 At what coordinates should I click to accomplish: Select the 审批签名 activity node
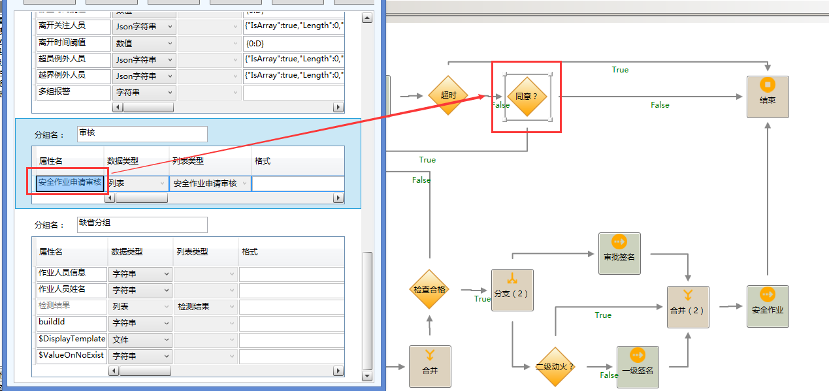619,253
